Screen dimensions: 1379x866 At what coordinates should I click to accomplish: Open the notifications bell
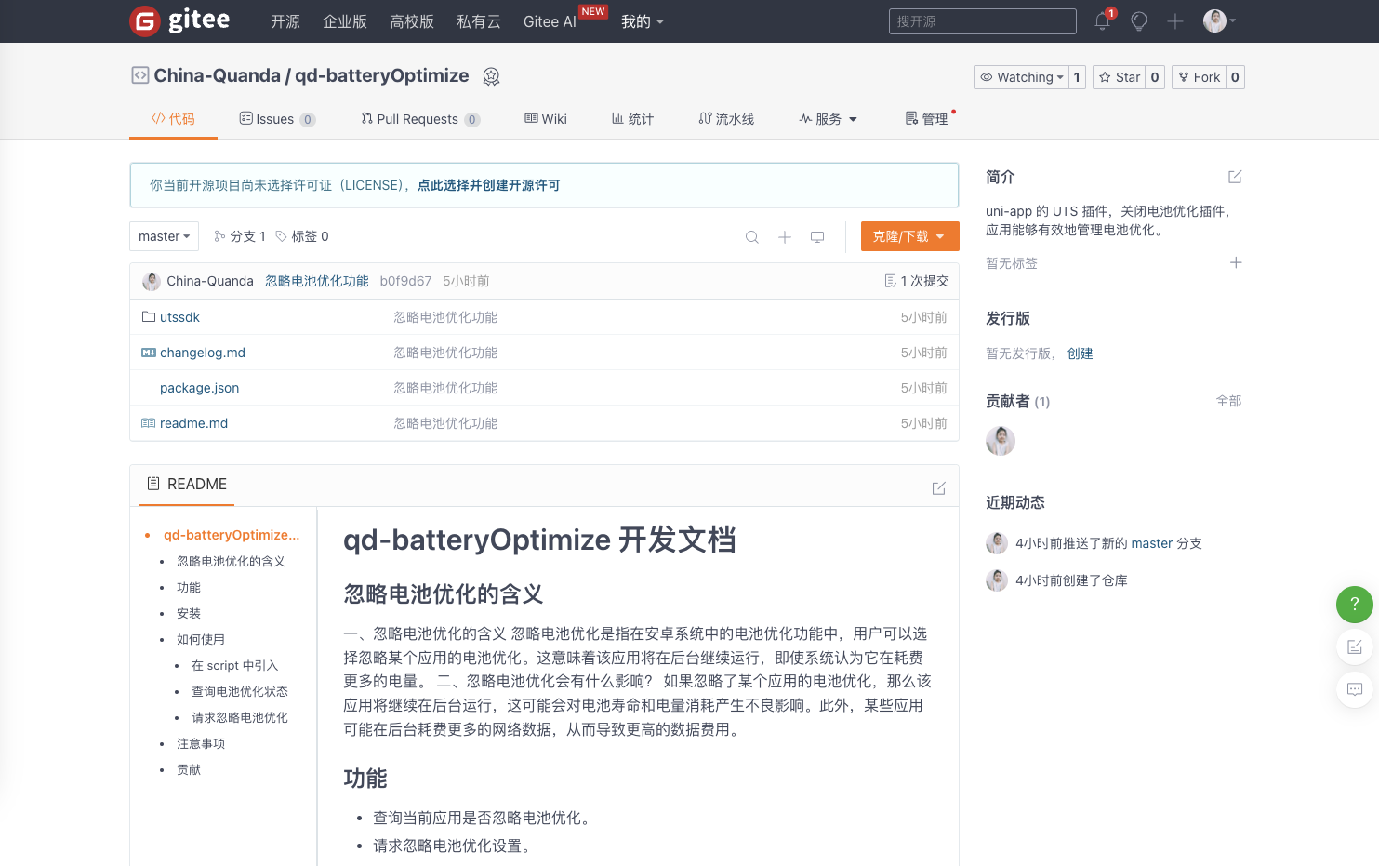(1103, 20)
